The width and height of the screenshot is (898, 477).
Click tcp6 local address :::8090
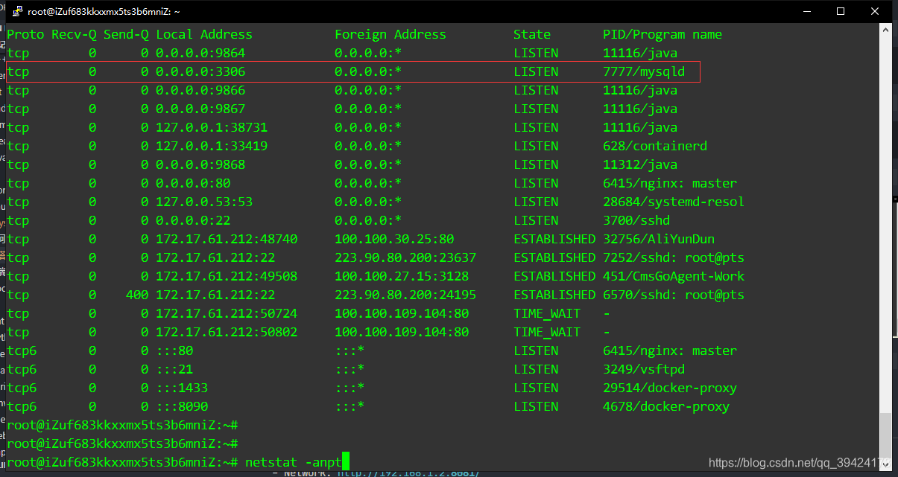pos(182,406)
